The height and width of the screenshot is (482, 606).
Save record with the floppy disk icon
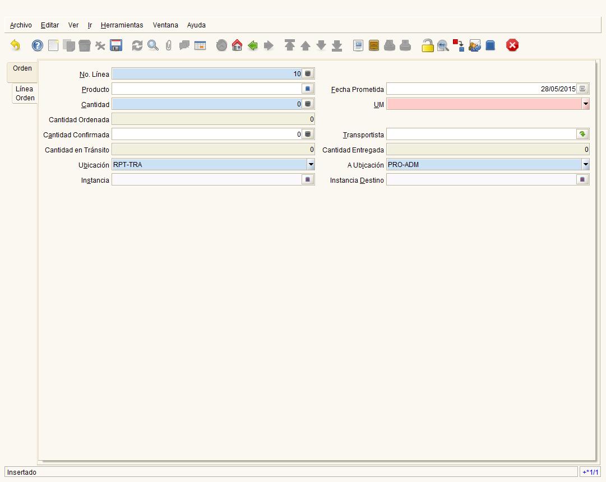pyautogui.click(x=116, y=45)
